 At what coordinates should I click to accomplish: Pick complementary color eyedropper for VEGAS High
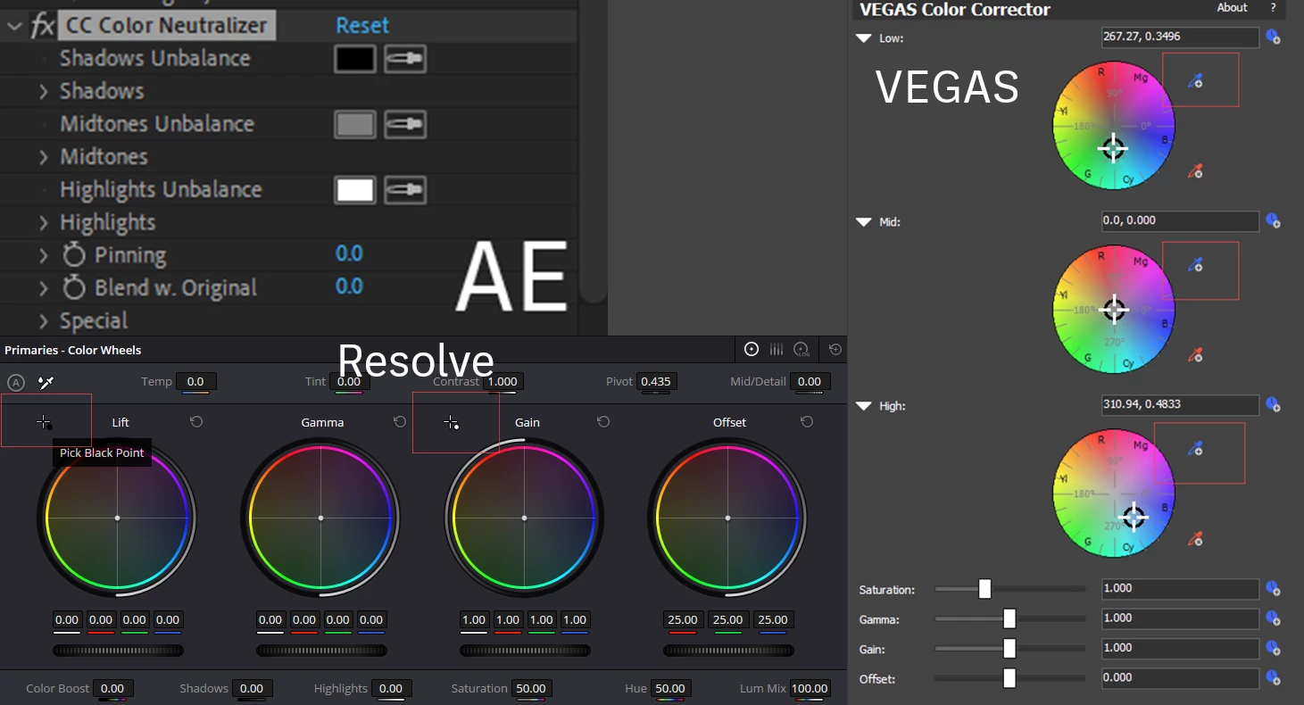click(x=1196, y=448)
